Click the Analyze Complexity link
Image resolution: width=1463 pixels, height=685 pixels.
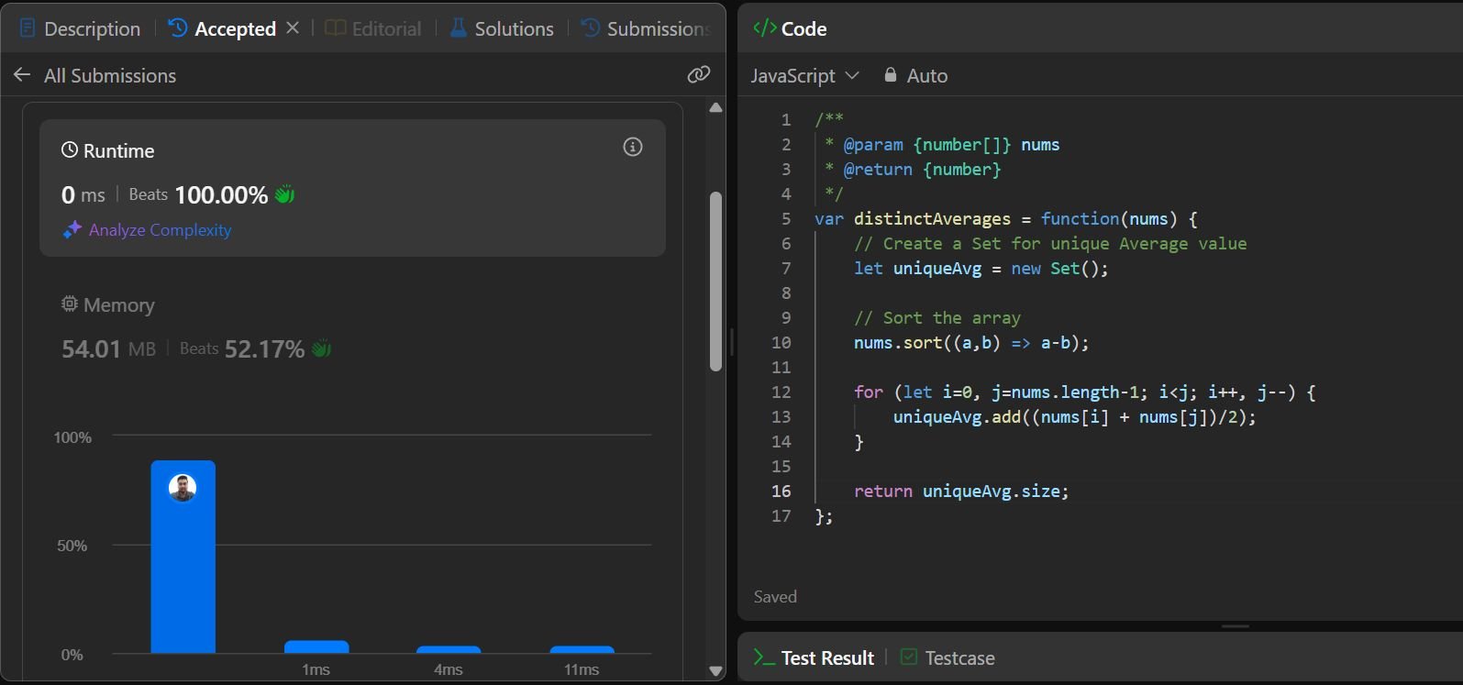(160, 230)
